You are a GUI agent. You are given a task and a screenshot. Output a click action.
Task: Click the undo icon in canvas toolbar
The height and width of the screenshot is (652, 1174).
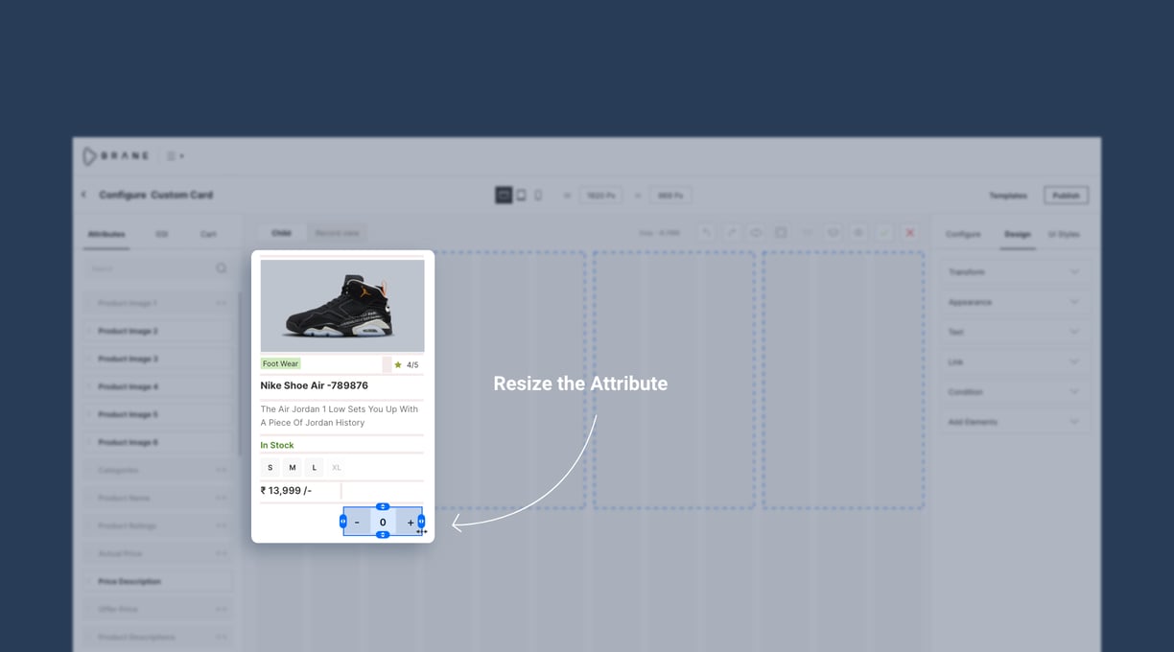(x=706, y=233)
